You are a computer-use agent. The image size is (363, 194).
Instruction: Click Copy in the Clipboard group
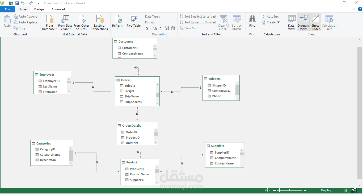click(20, 28)
